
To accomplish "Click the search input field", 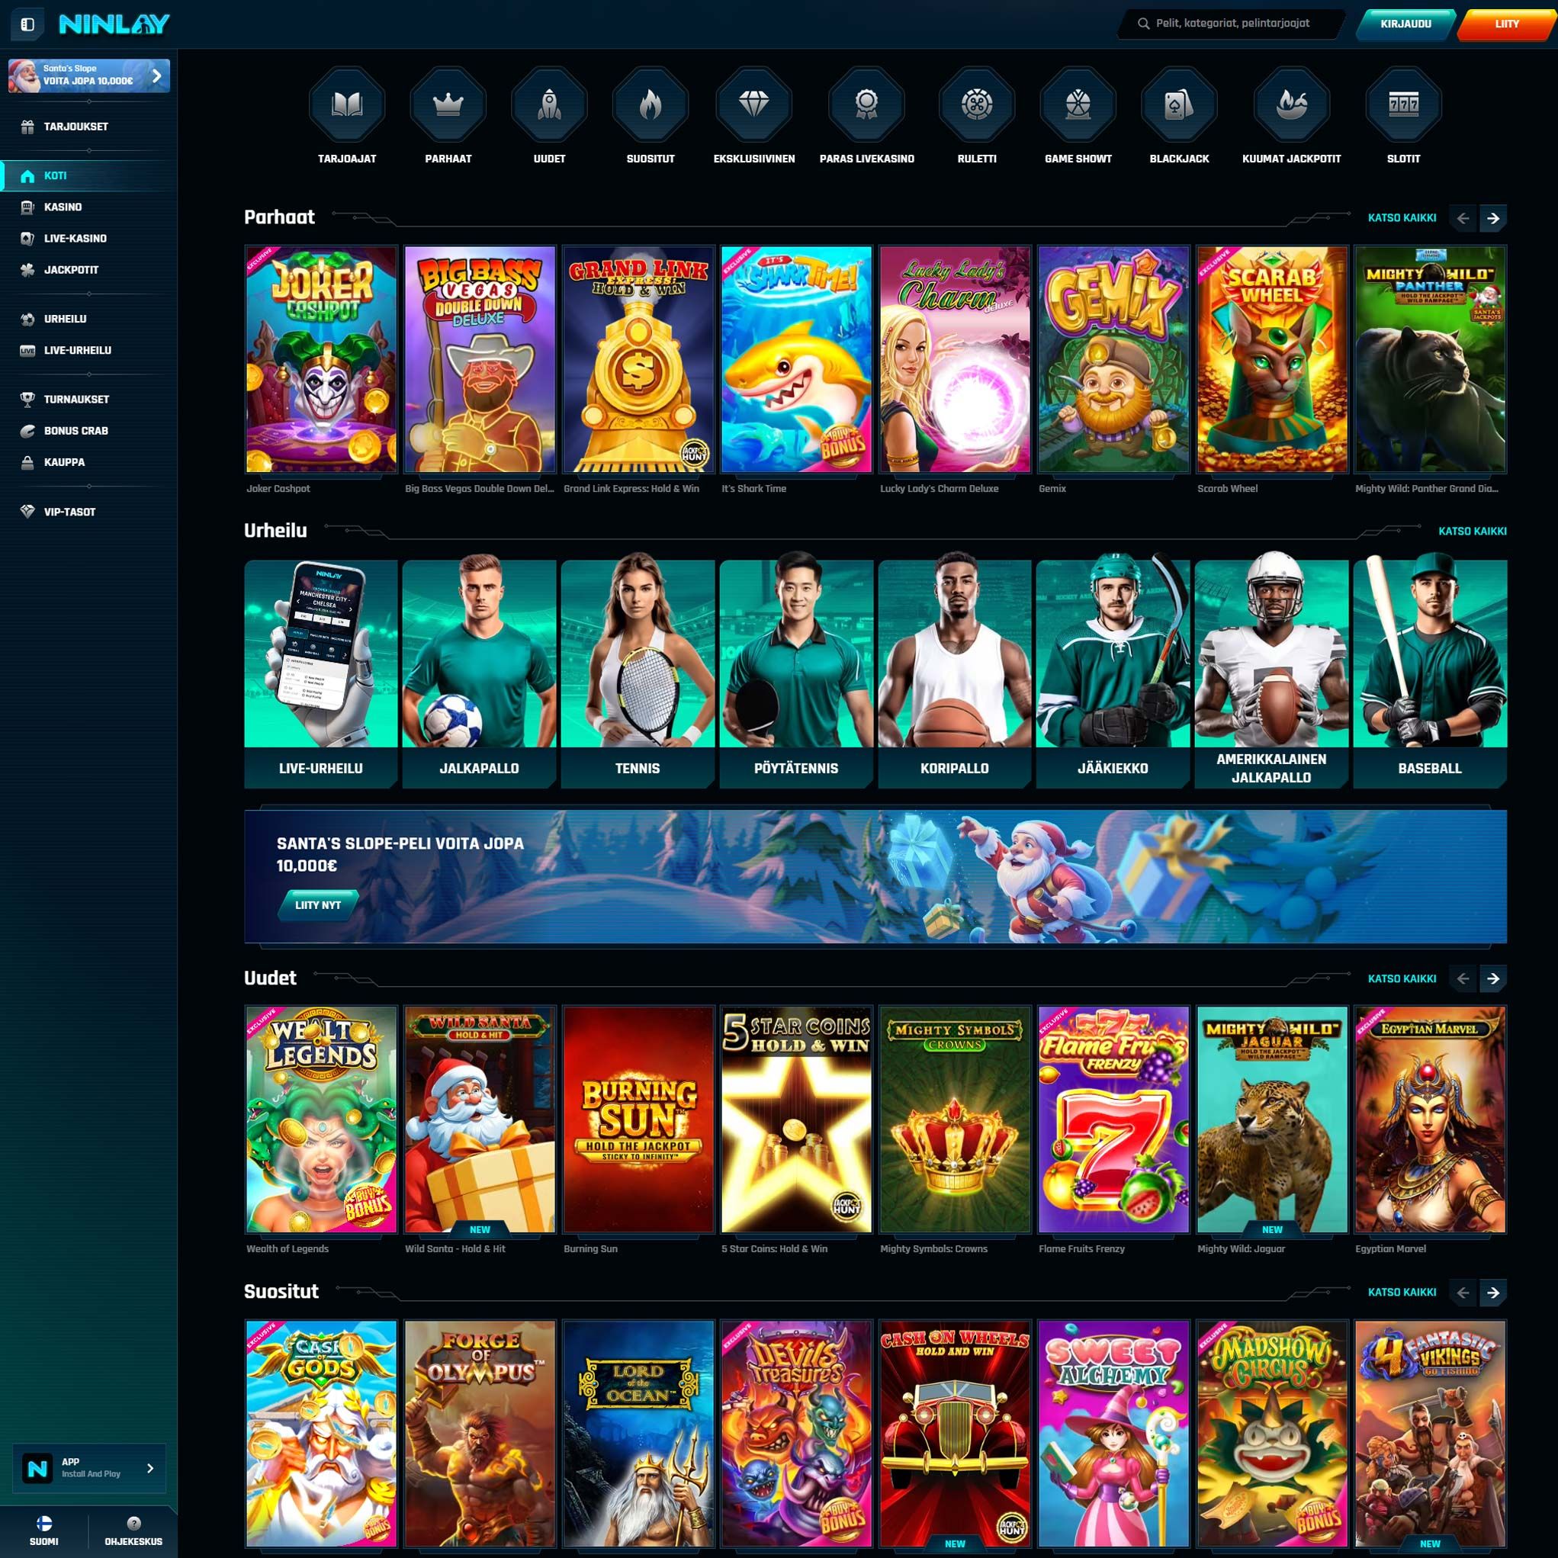I will pyautogui.click(x=1238, y=23).
